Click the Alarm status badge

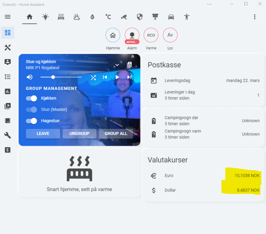point(132,35)
